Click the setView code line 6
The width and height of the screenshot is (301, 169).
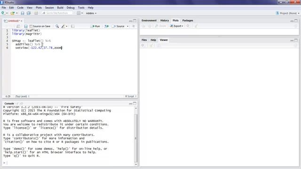pyautogui.click(x=39, y=48)
